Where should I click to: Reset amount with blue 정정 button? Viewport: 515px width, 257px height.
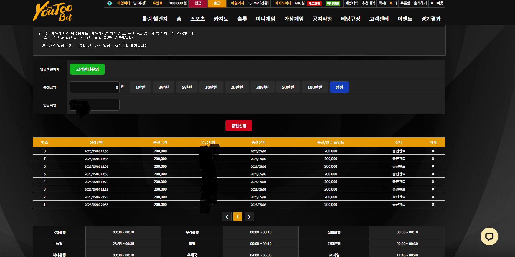click(339, 87)
